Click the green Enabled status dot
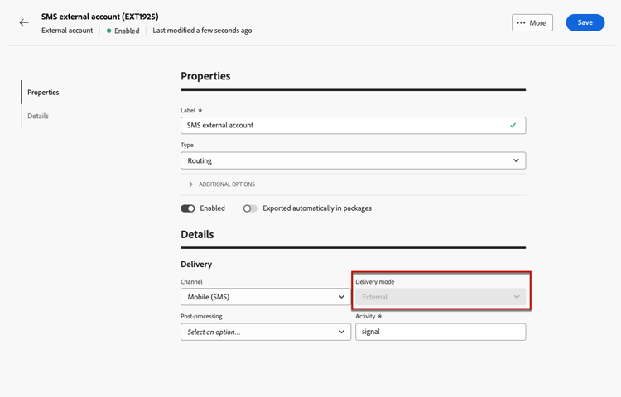 [109, 31]
